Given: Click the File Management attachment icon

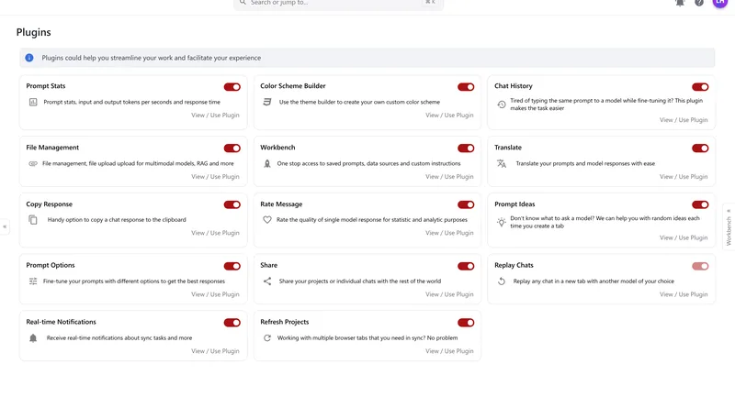Looking at the screenshot, I should tap(33, 164).
